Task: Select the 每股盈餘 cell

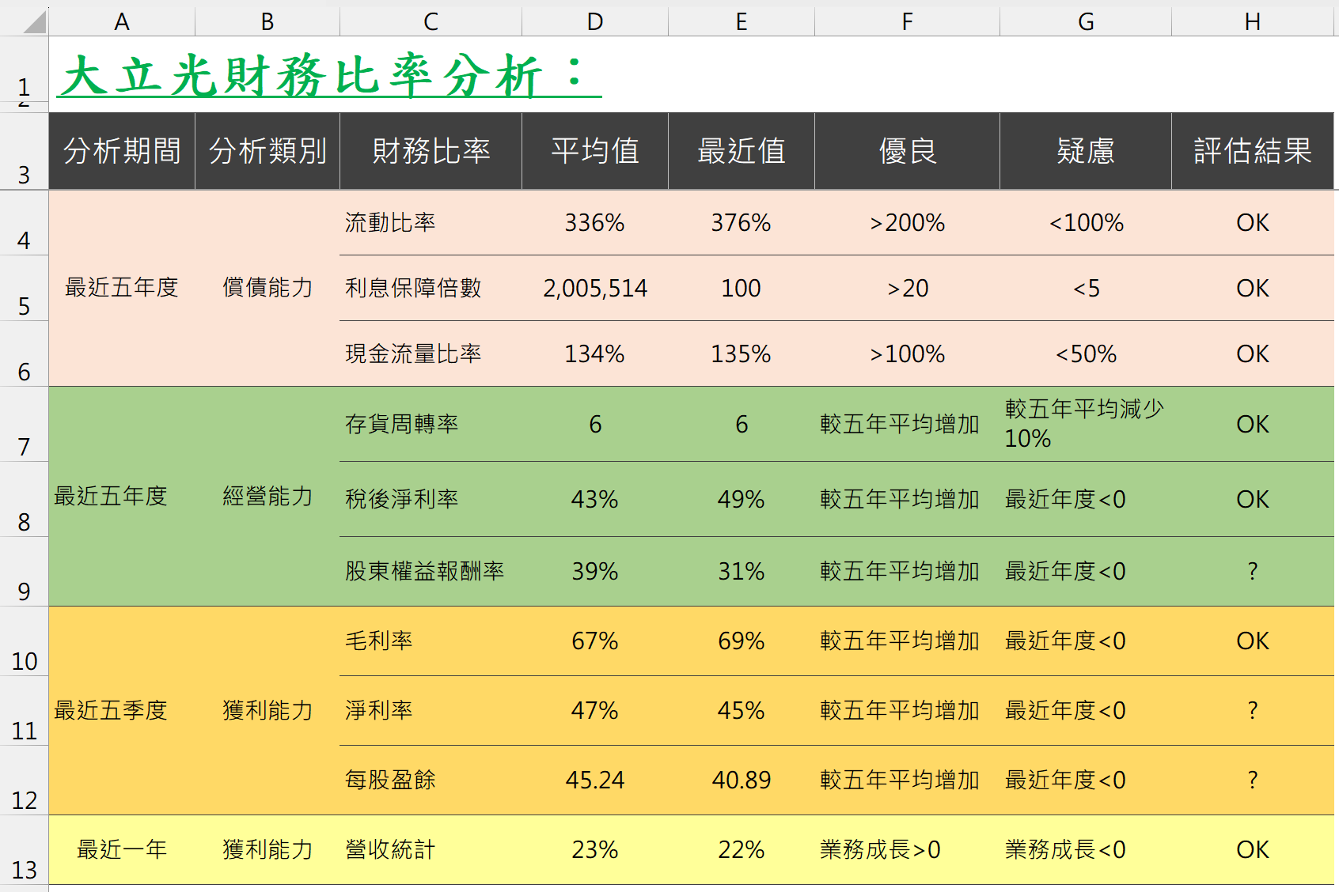Action: tap(431, 780)
